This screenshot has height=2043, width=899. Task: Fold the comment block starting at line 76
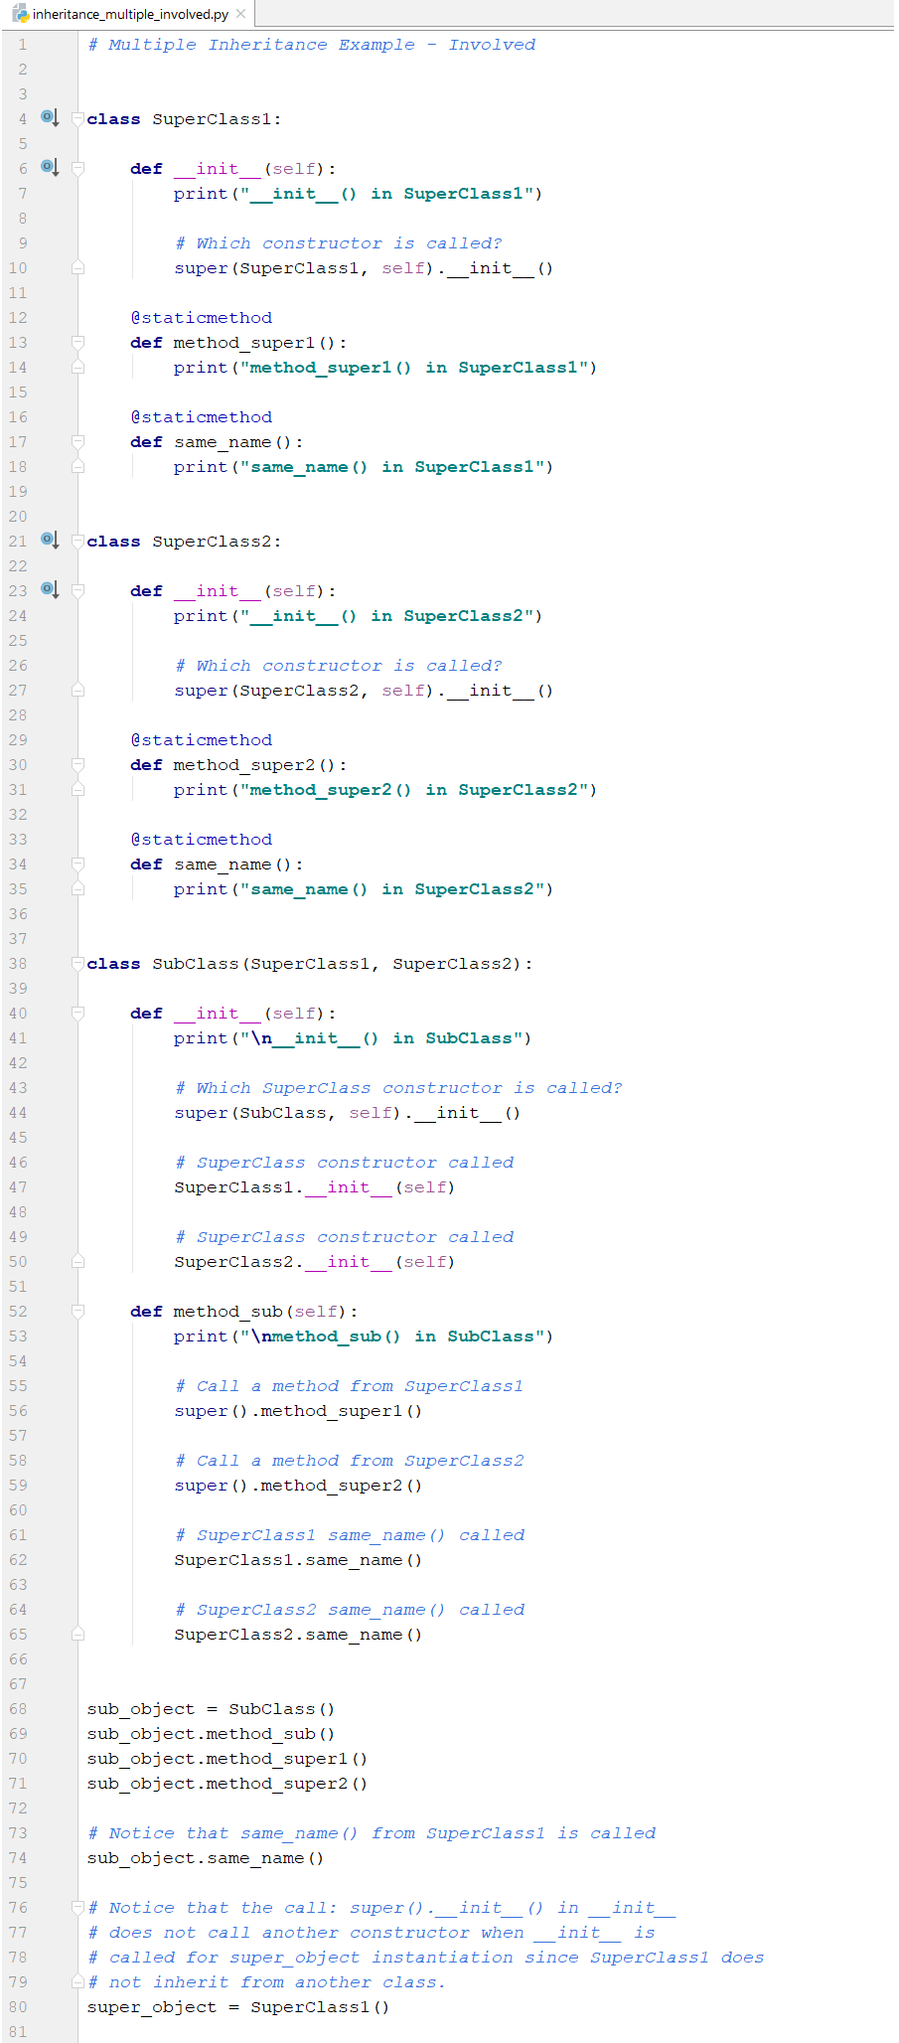pyautogui.click(x=78, y=1908)
